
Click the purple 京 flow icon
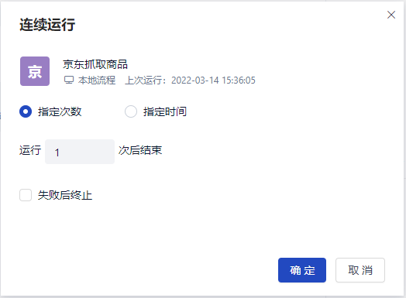[35, 71]
